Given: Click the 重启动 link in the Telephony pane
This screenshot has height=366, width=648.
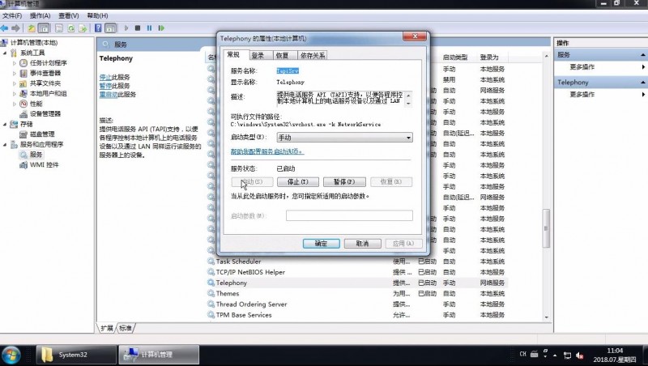Looking at the screenshot, I should point(109,95).
